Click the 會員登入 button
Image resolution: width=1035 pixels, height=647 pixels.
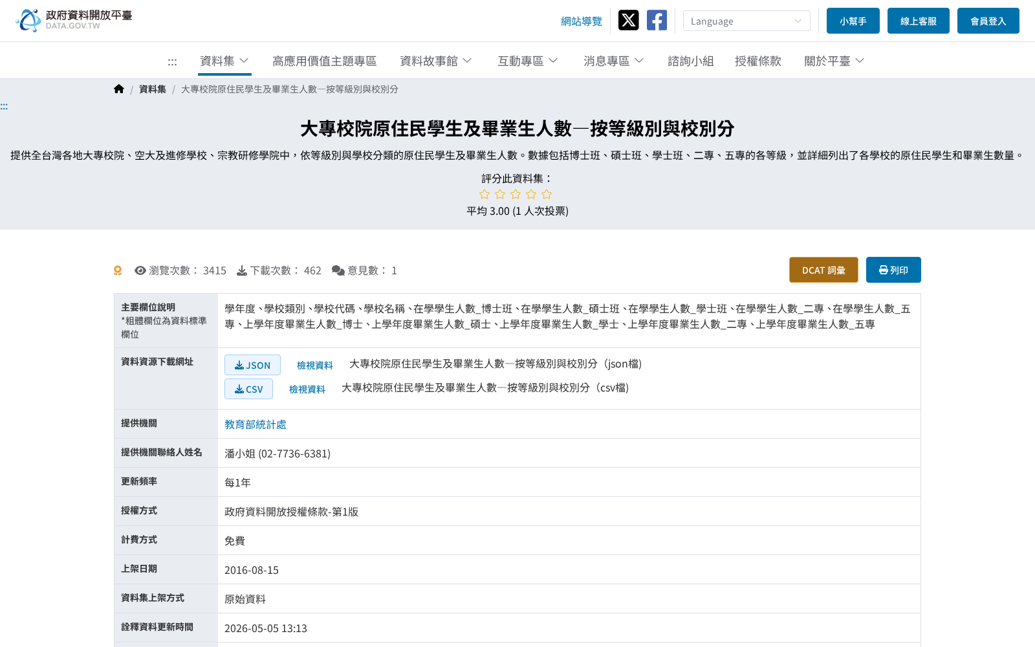click(988, 21)
